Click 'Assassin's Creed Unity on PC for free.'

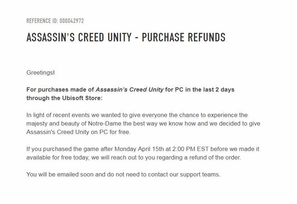pyautogui.click(x=78, y=132)
